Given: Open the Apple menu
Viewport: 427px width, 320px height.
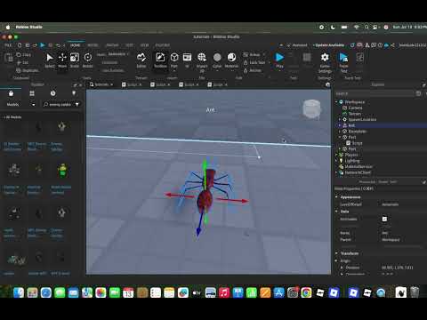Looking at the screenshot, I should (x=8, y=27).
